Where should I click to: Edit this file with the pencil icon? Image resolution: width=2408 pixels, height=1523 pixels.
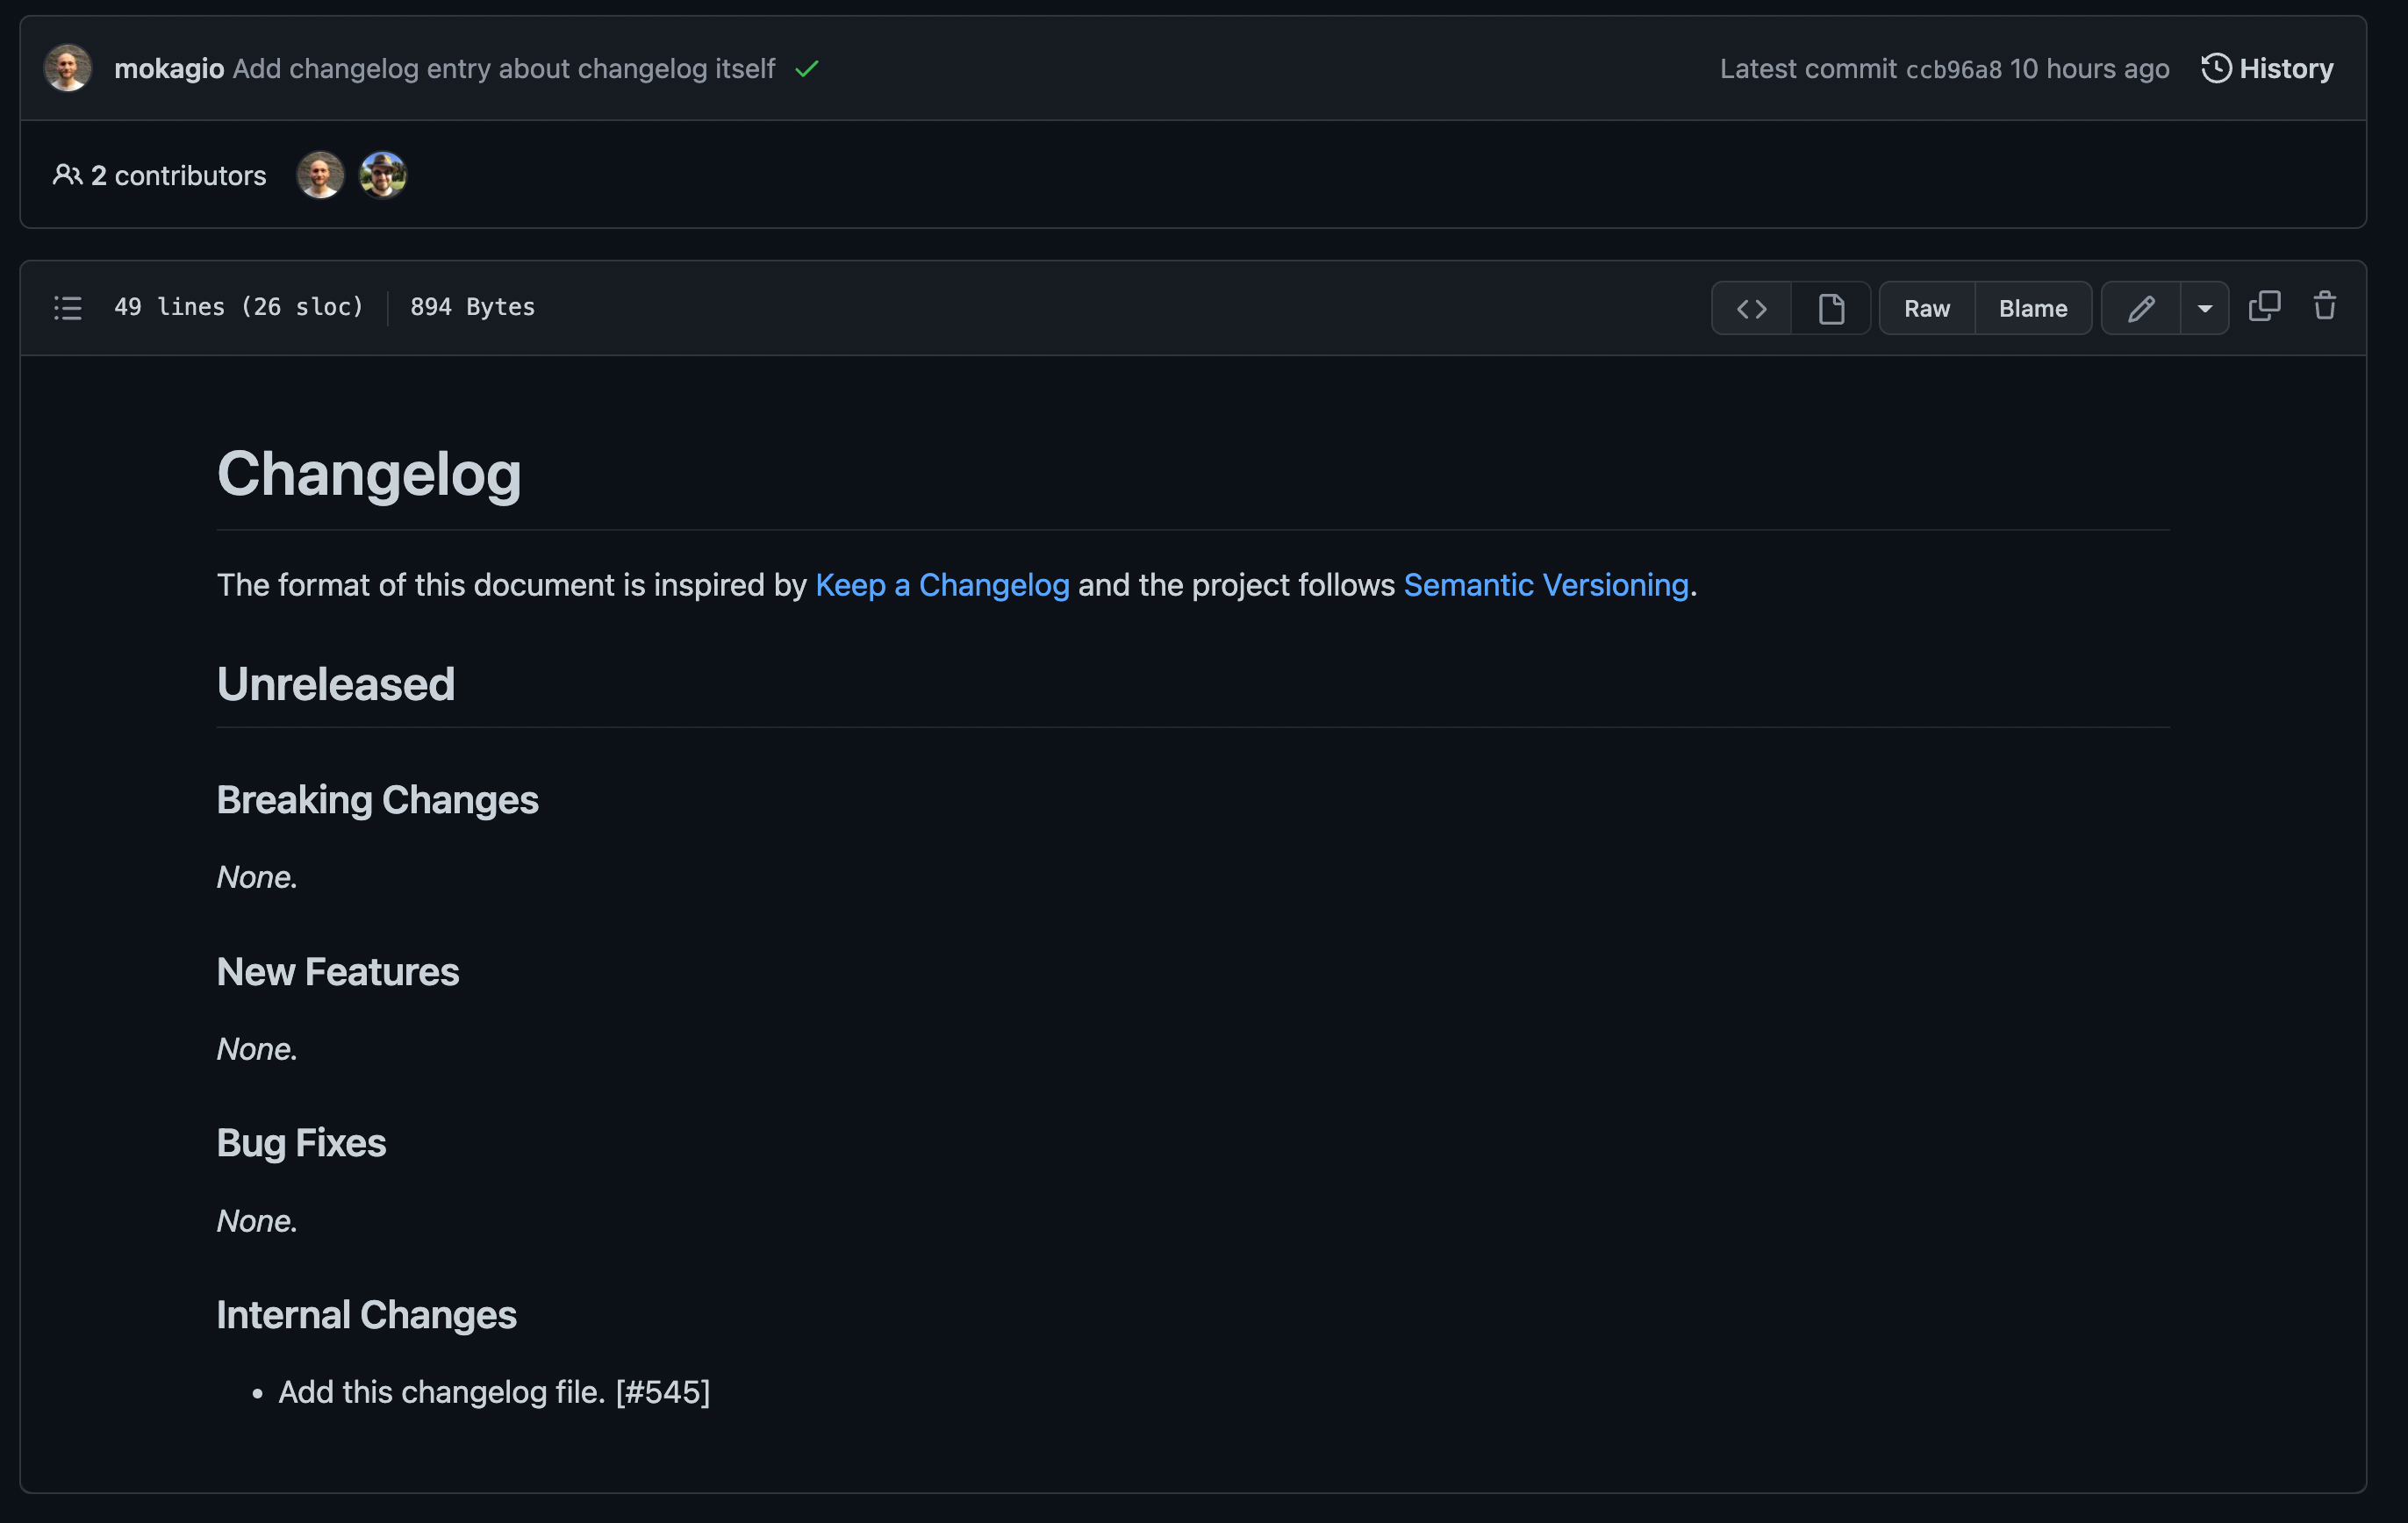pyautogui.click(x=2140, y=309)
